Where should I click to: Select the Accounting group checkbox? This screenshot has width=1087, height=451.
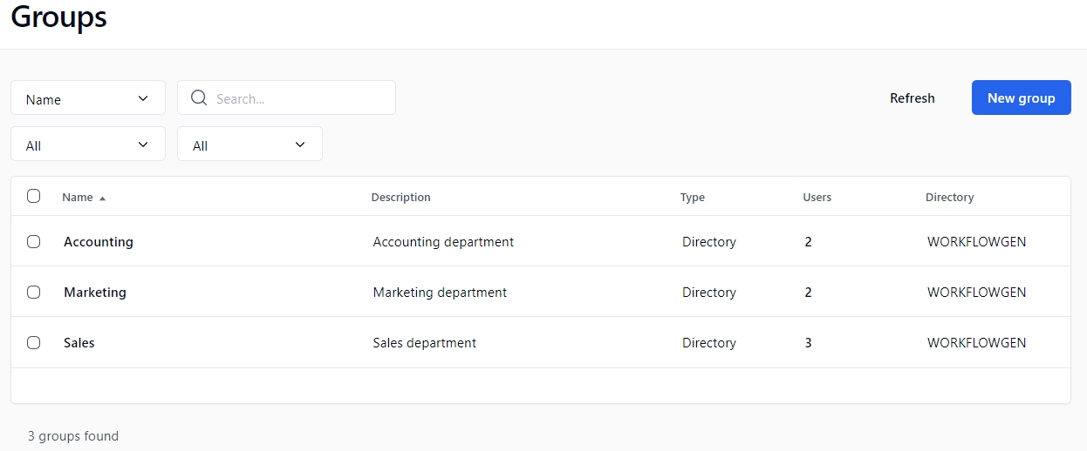click(x=33, y=241)
